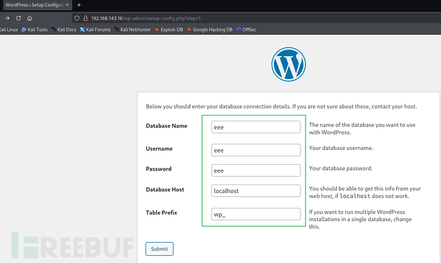Image resolution: width=441 pixels, height=263 pixels.
Task: Click the Submit button
Action: (160, 249)
